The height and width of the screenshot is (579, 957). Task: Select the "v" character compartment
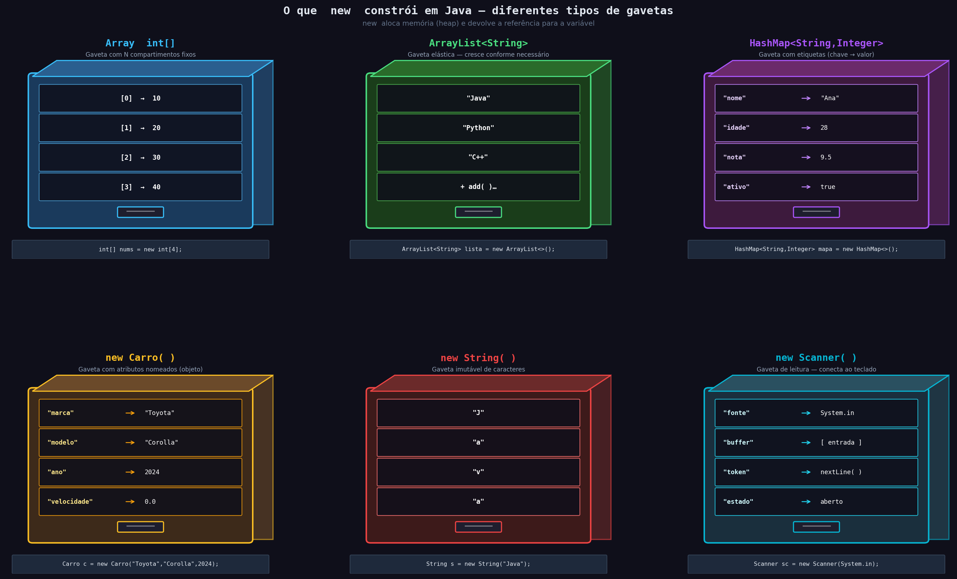pos(478,472)
